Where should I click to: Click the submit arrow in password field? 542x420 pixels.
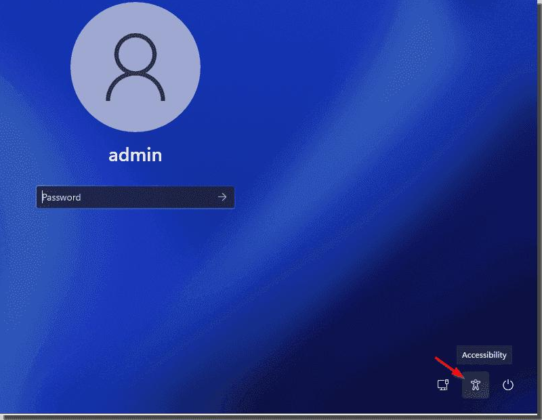click(x=222, y=197)
